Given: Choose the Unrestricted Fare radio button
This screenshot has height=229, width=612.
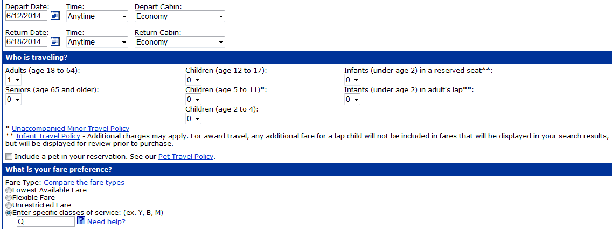Looking at the screenshot, I should coord(9,205).
